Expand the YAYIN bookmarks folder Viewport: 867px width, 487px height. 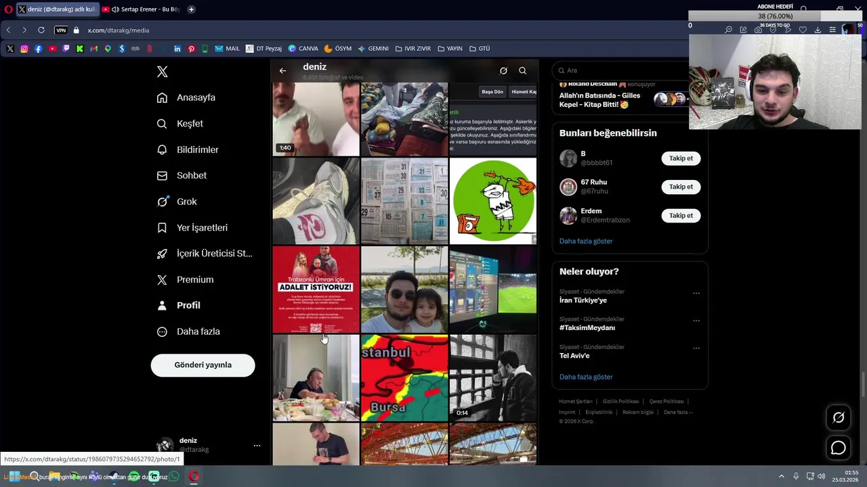coord(450,49)
